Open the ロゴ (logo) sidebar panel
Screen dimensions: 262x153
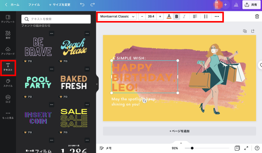tap(8, 99)
